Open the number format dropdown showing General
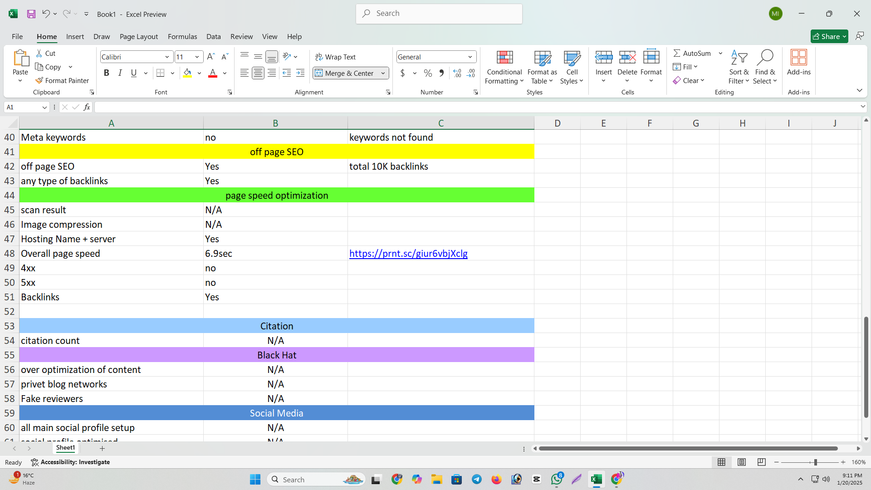 (470, 57)
